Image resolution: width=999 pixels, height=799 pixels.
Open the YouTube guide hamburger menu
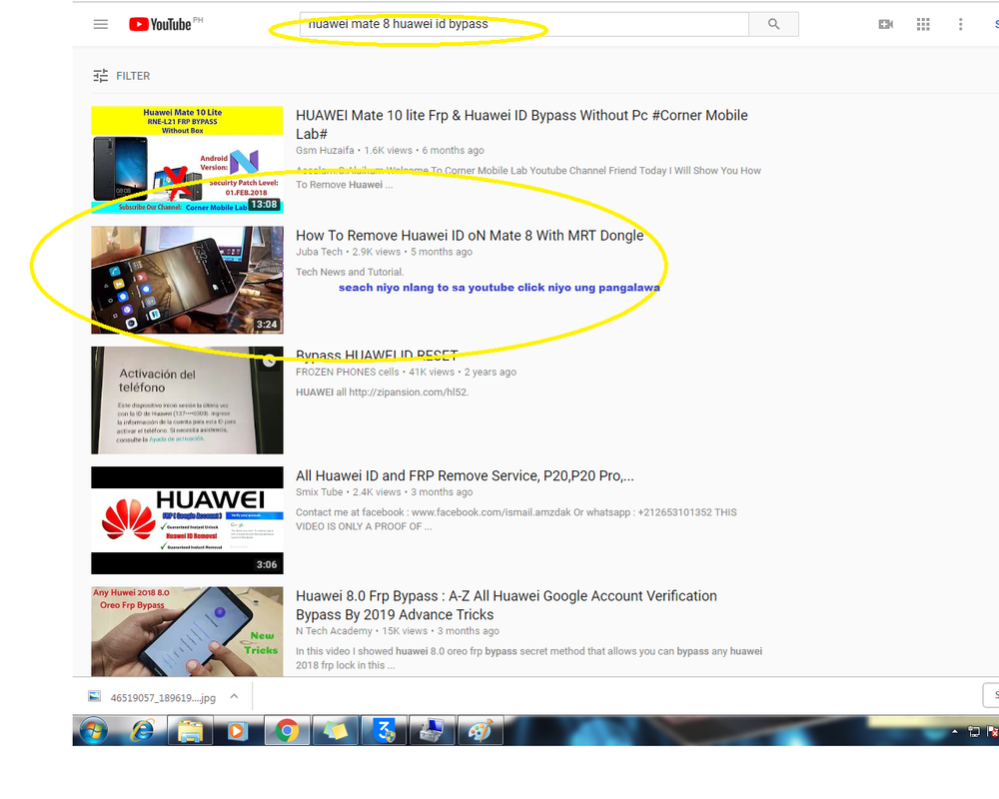[101, 24]
